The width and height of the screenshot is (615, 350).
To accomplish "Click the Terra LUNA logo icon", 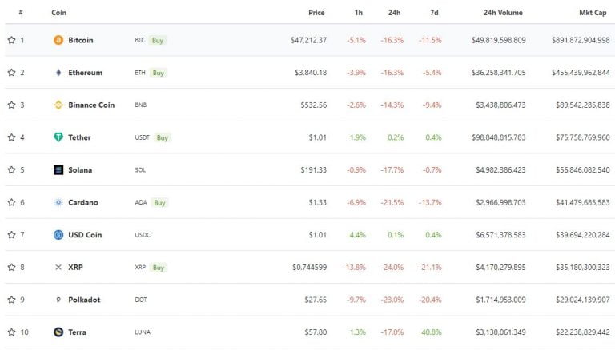I will pos(58,332).
